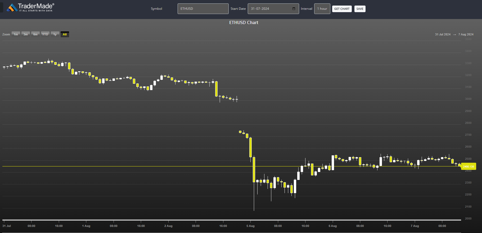
Task: Click the Symbol label
Action: point(156,9)
